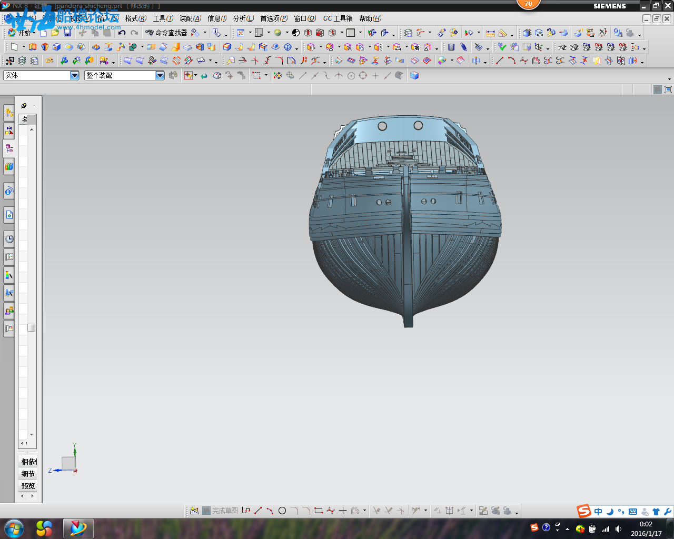
Task: Open the Reuse Library books tab
Action: pos(9,166)
